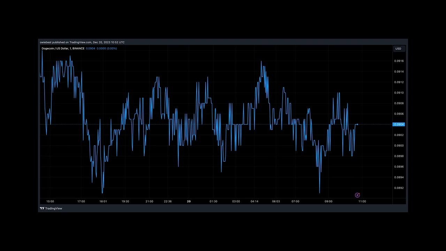Click the 06:03 time axis label

276,201
